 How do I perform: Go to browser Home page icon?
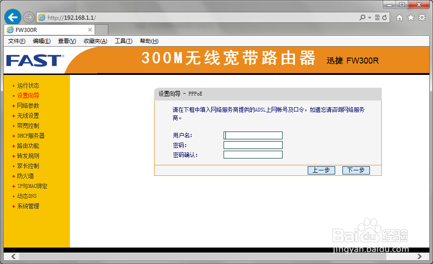(x=399, y=18)
